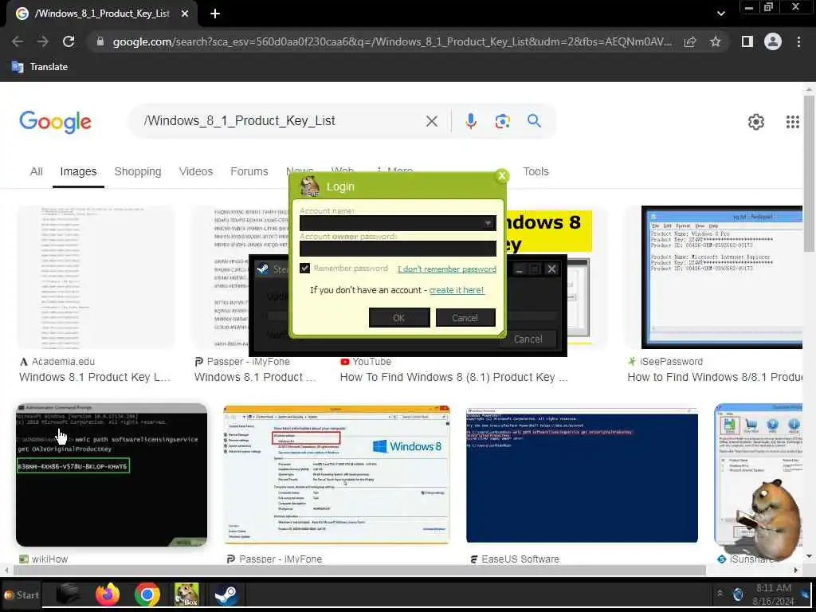This screenshot has height=612, width=816.
Task: Click into the Google search text field
Action: 281,121
